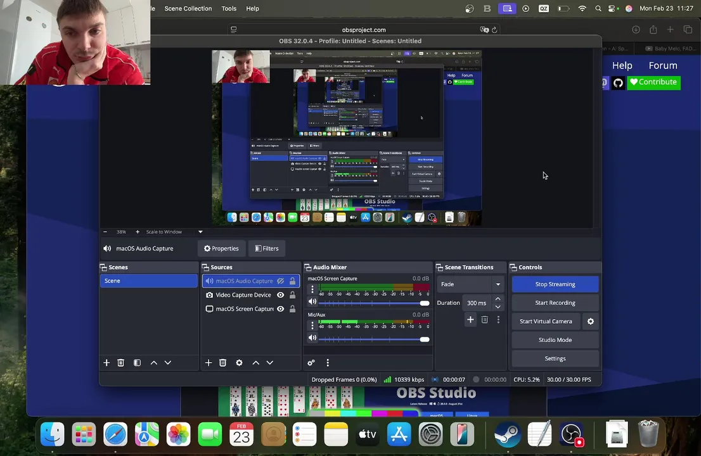Move scene down with arrow icon
701x456 pixels.
click(x=168, y=363)
